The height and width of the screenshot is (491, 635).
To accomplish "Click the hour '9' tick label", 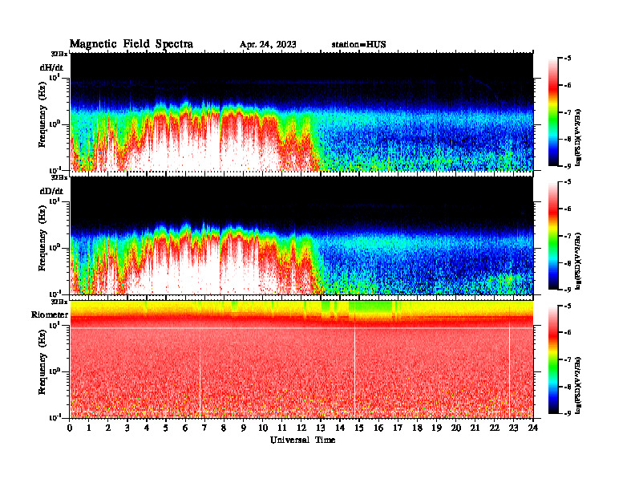I will click(x=244, y=428).
